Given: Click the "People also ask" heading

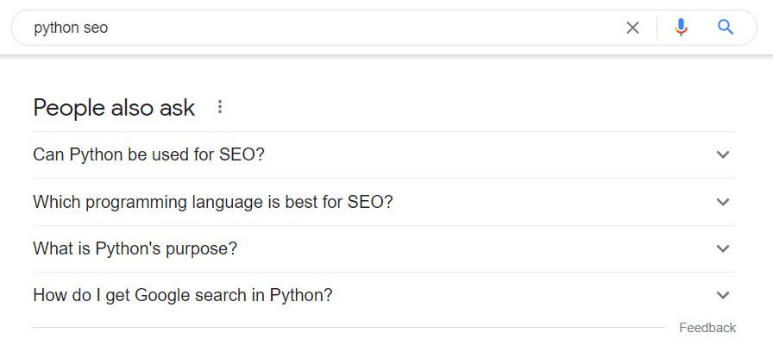Looking at the screenshot, I should pos(114,108).
